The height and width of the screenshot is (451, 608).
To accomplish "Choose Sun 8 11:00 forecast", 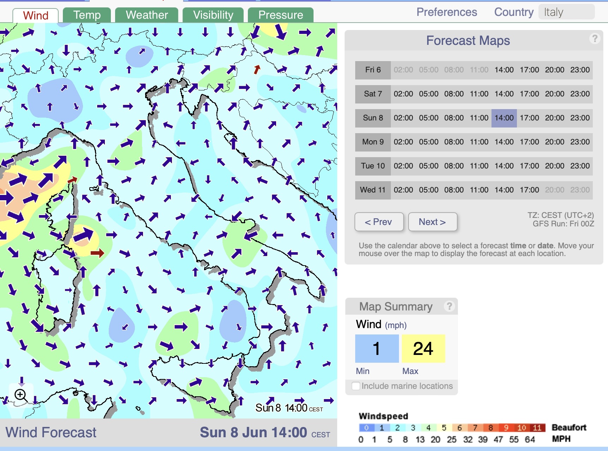I will point(479,118).
